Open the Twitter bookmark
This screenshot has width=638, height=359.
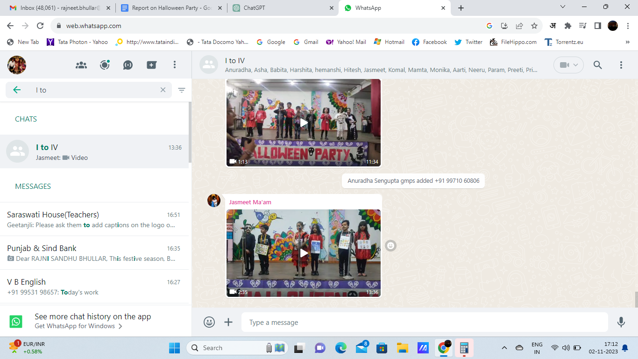click(468, 42)
